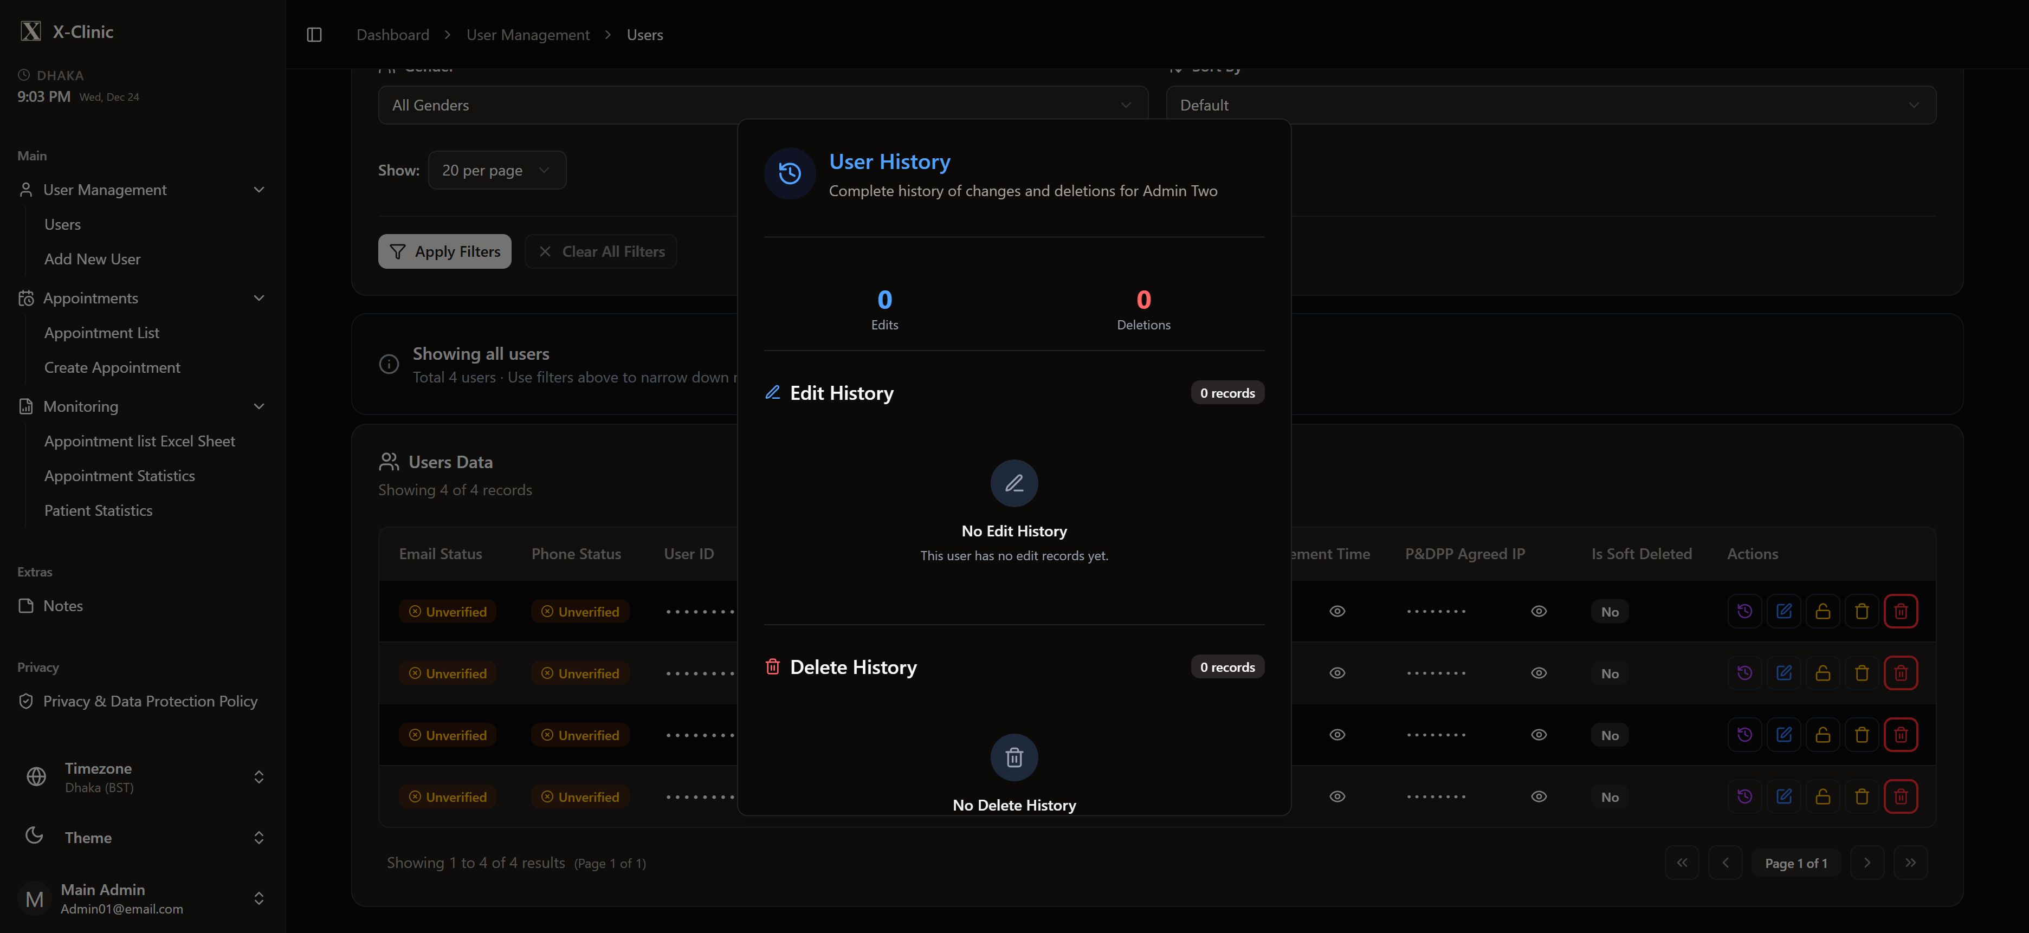Click the X-Clinic logo icon
2029x933 pixels.
31,31
